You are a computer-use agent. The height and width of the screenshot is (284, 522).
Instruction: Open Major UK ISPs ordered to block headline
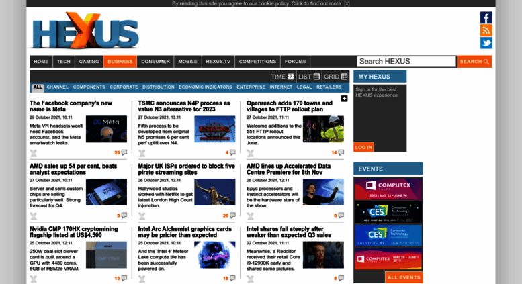(x=187, y=169)
